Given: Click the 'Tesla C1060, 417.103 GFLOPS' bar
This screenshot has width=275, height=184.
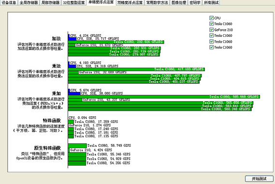Looking at the screenshot, I should point(136,69).
